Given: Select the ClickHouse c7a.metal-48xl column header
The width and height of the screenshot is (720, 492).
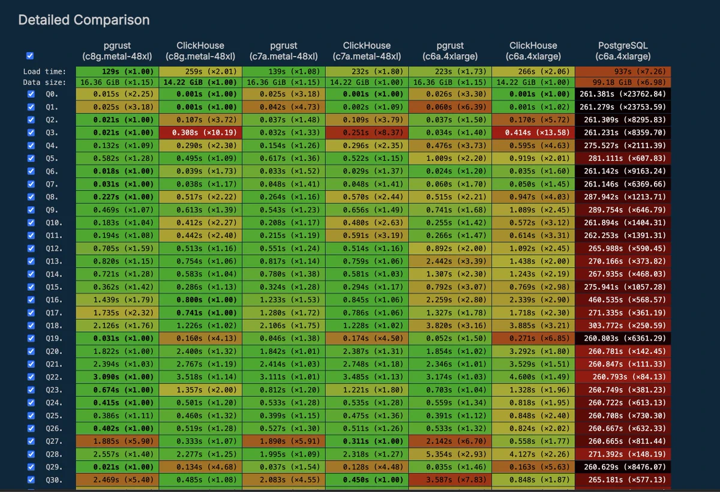Looking at the screenshot, I should (x=367, y=51).
